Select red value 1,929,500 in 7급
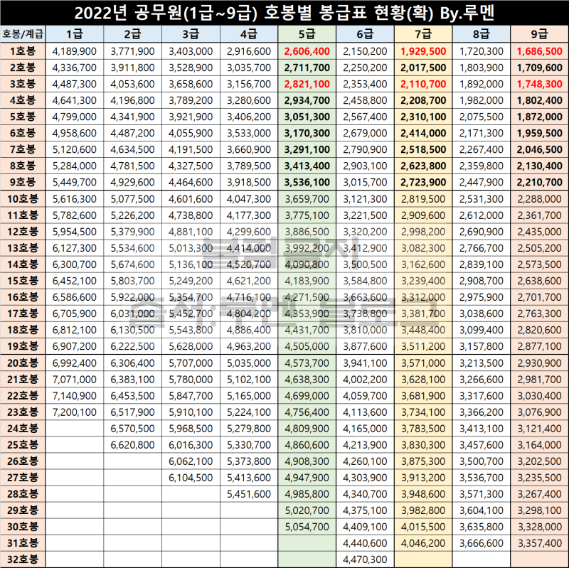569x568 pixels. (423, 51)
